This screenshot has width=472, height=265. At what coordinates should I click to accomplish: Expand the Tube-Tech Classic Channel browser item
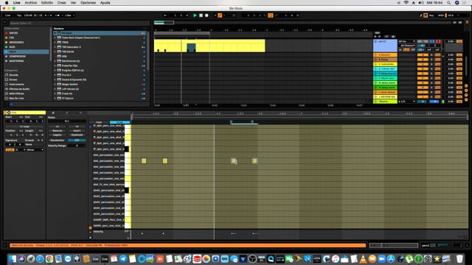coord(55,38)
